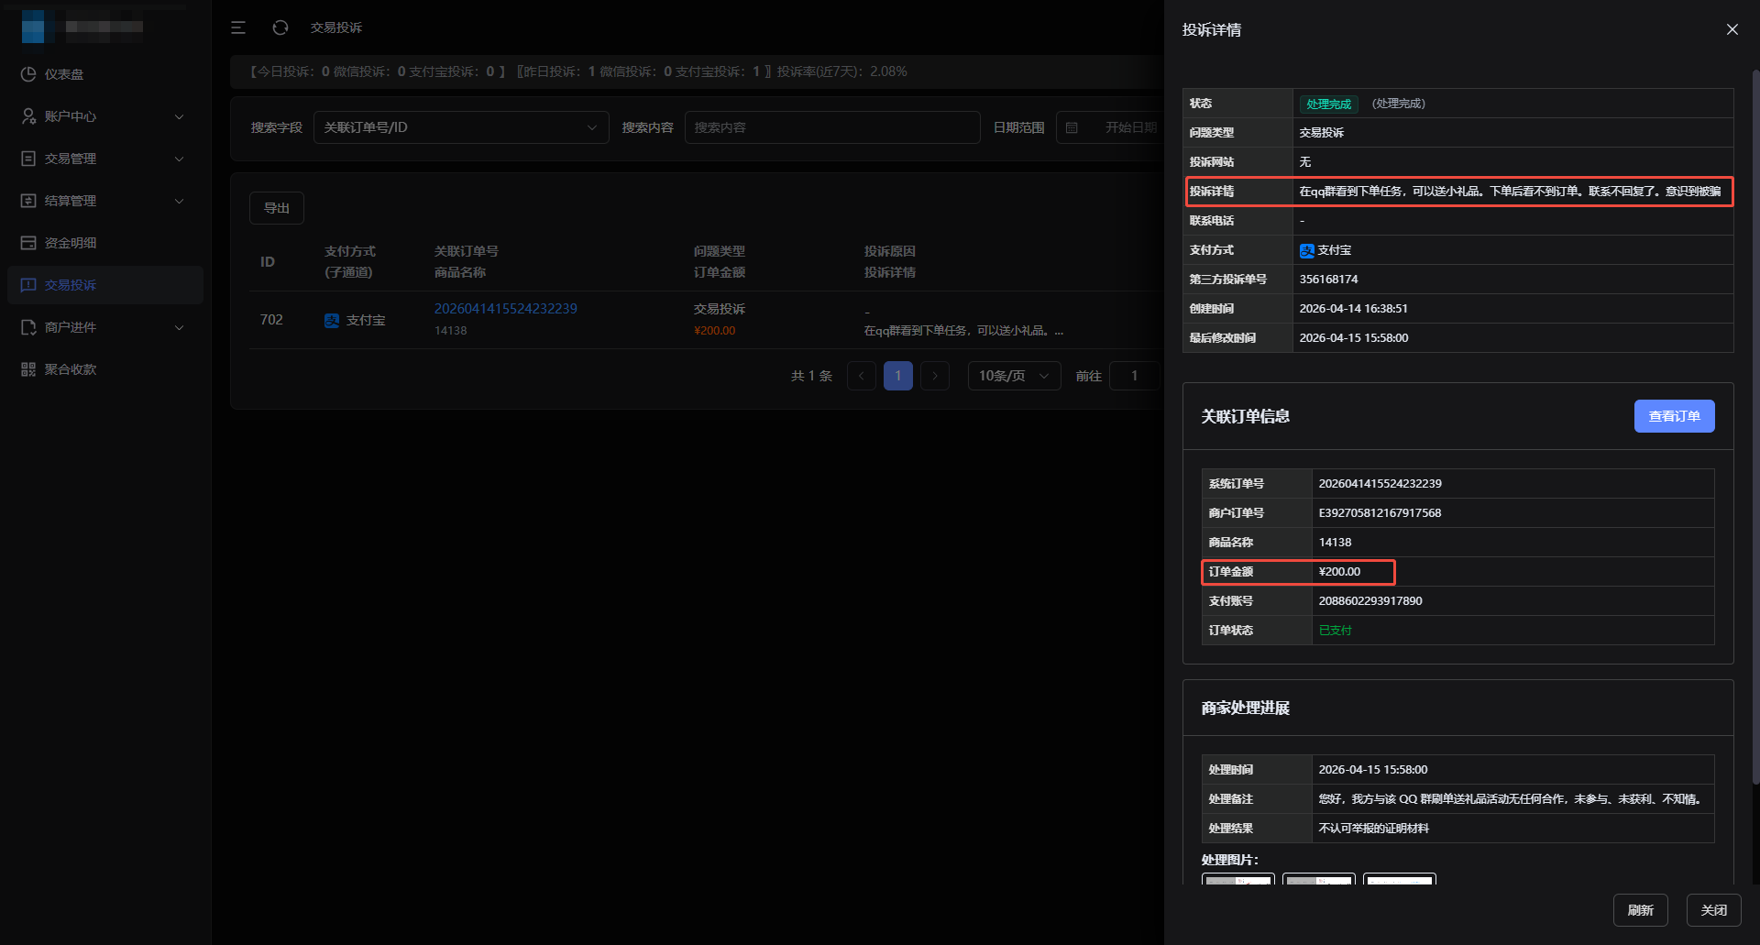This screenshot has width=1760, height=945.
Task: Click the 关闭 button at bottom
Action: coord(1713,910)
